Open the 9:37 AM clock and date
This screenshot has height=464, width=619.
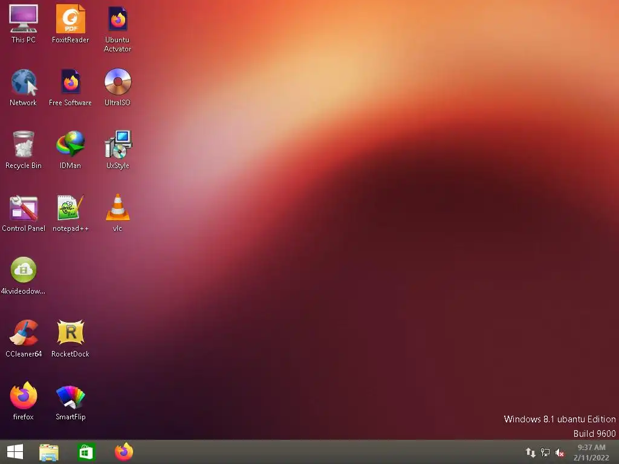[x=591, y=453]
